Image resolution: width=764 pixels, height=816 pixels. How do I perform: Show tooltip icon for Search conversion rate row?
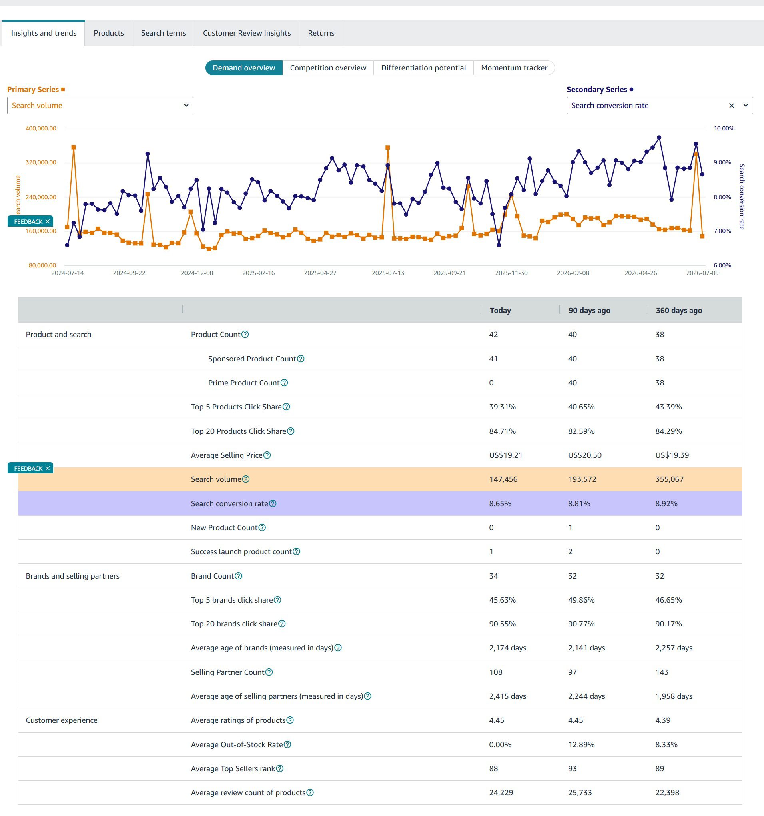tap(273, 504)
